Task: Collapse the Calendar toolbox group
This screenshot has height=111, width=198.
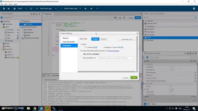Action: click(145, 21)
